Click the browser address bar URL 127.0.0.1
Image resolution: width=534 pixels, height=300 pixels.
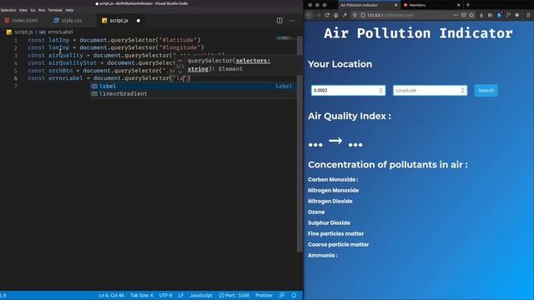[390, 15]
